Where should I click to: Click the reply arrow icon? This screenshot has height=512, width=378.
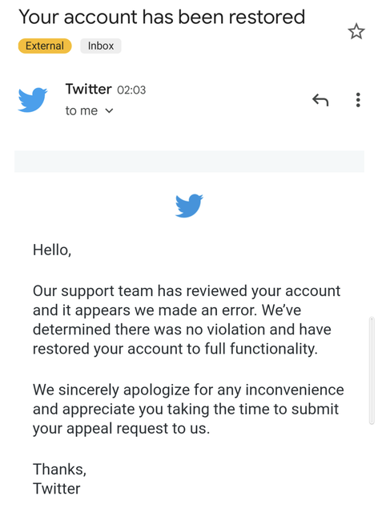(x=320, y=100)
